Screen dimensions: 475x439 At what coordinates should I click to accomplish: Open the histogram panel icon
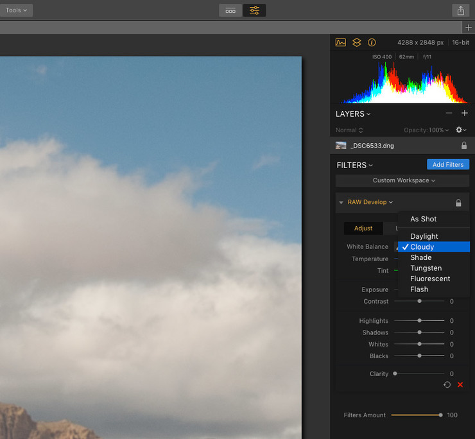coord(340,42)
